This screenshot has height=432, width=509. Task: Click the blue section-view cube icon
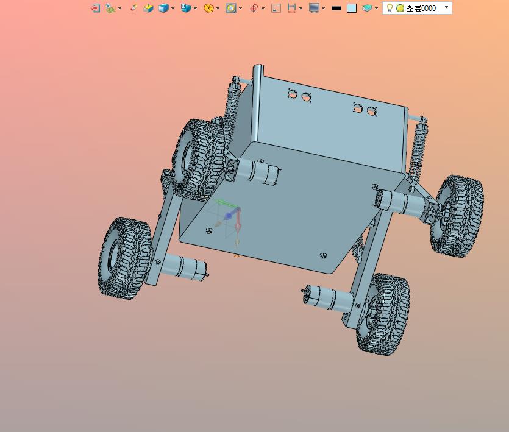(186, 8)
